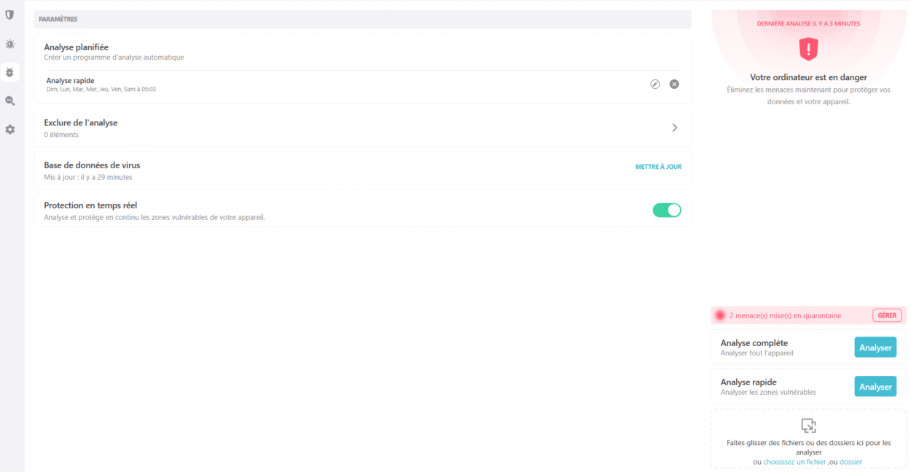This screenshot has height=472, width=911.
Task: Click the drag-and-drop file icon
Action: coord(808,425)
